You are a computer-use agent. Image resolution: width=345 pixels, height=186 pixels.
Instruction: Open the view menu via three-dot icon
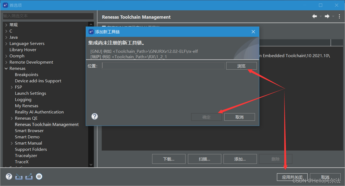[339, 16]
